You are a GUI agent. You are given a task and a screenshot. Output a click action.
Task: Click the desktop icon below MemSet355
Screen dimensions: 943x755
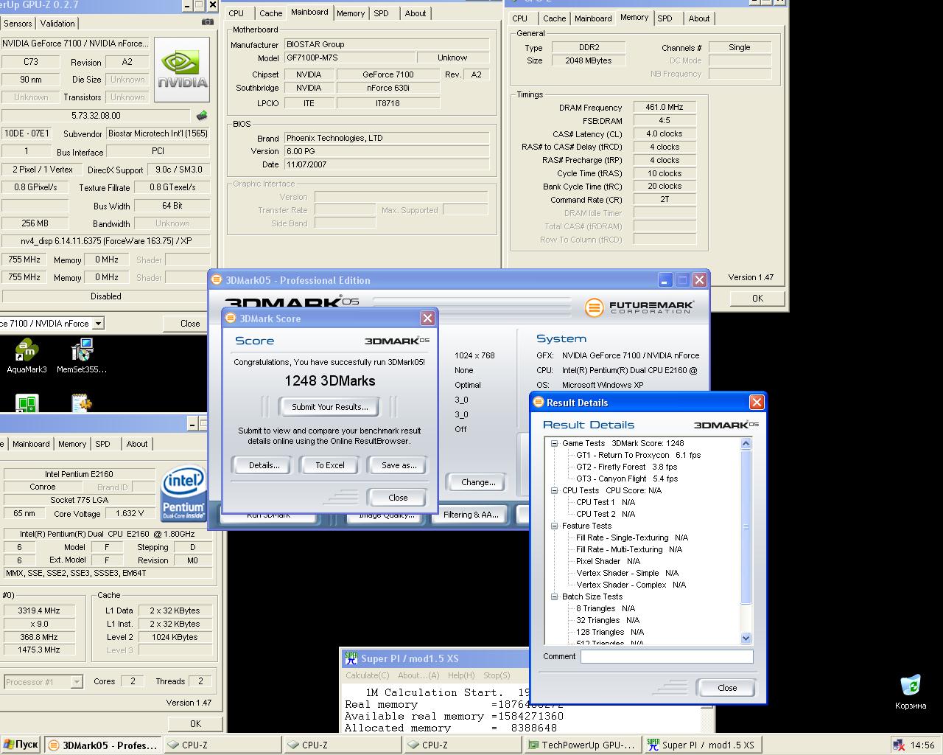click(x=82, y=403)
